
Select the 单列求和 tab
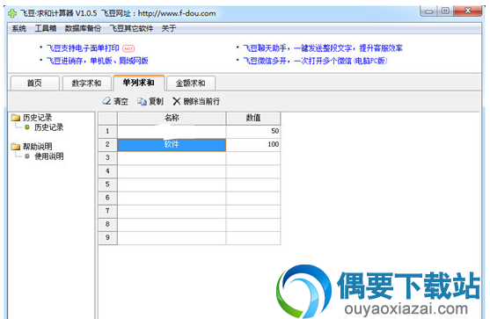139,83
